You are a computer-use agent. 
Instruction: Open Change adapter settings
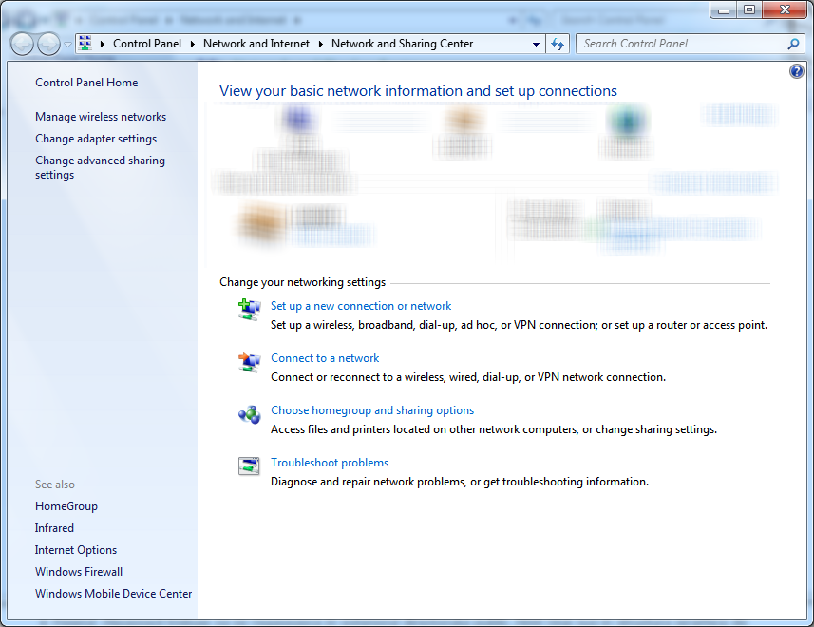click(96, 139)
